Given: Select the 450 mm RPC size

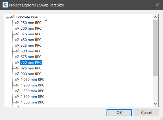Looking at the screenshot, I should point(31,40).
